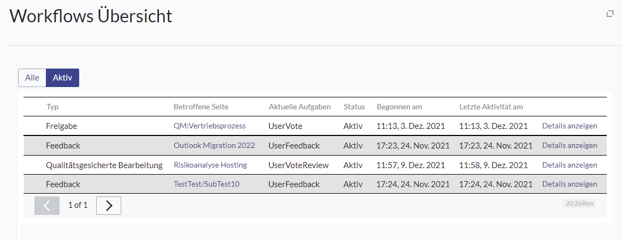
Task: Go to the next page arrow
Action: point(109,205)
